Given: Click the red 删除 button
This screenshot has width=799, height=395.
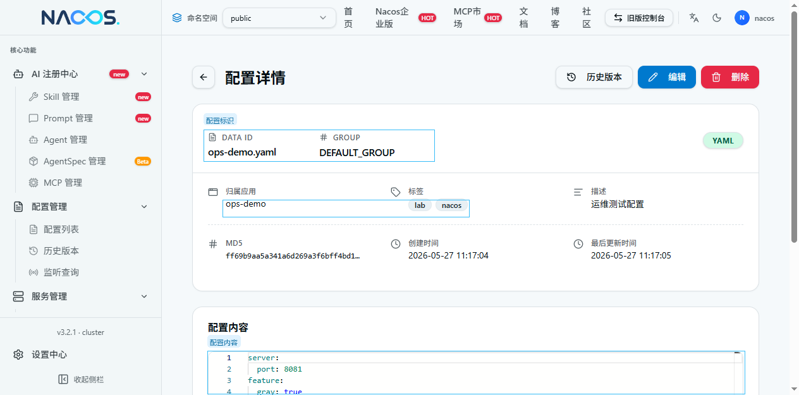Looking at the screenshot, I should 730,77.
